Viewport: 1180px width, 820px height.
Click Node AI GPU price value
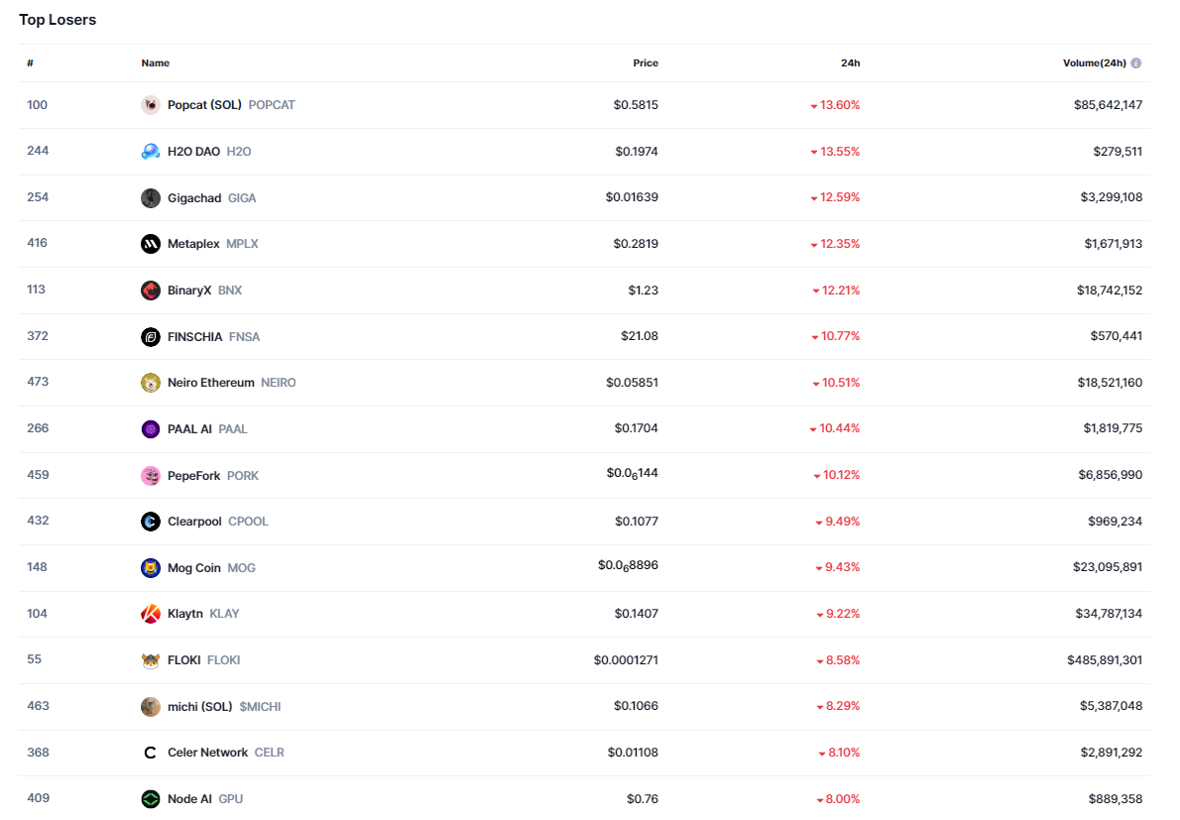642,799
